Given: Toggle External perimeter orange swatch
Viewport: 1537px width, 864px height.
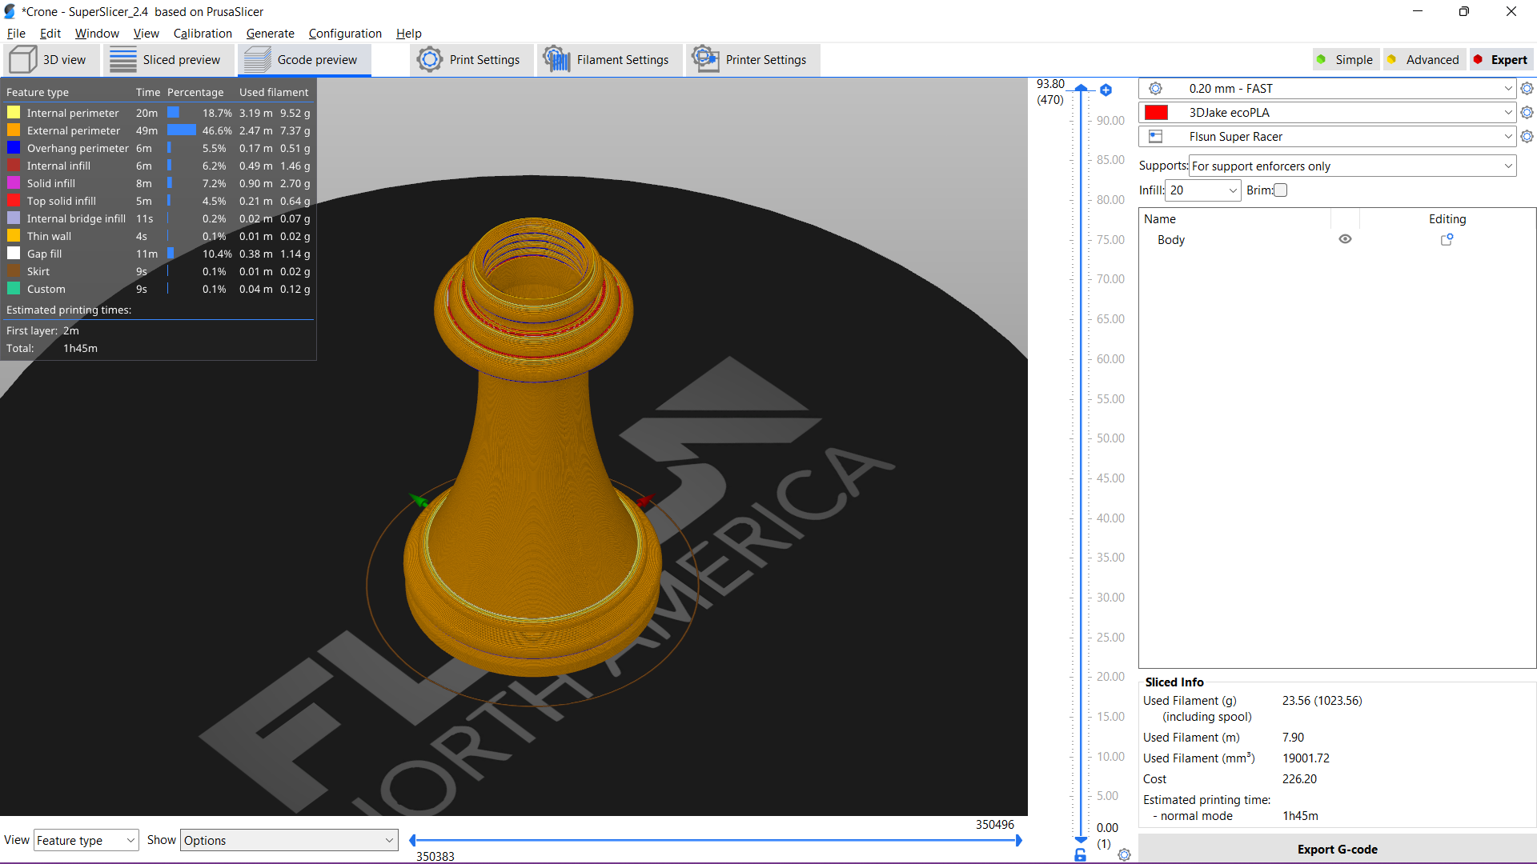Looking at the screenshot, I should click(14, 130).
